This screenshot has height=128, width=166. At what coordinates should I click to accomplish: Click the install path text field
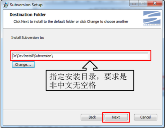(80, 56)
